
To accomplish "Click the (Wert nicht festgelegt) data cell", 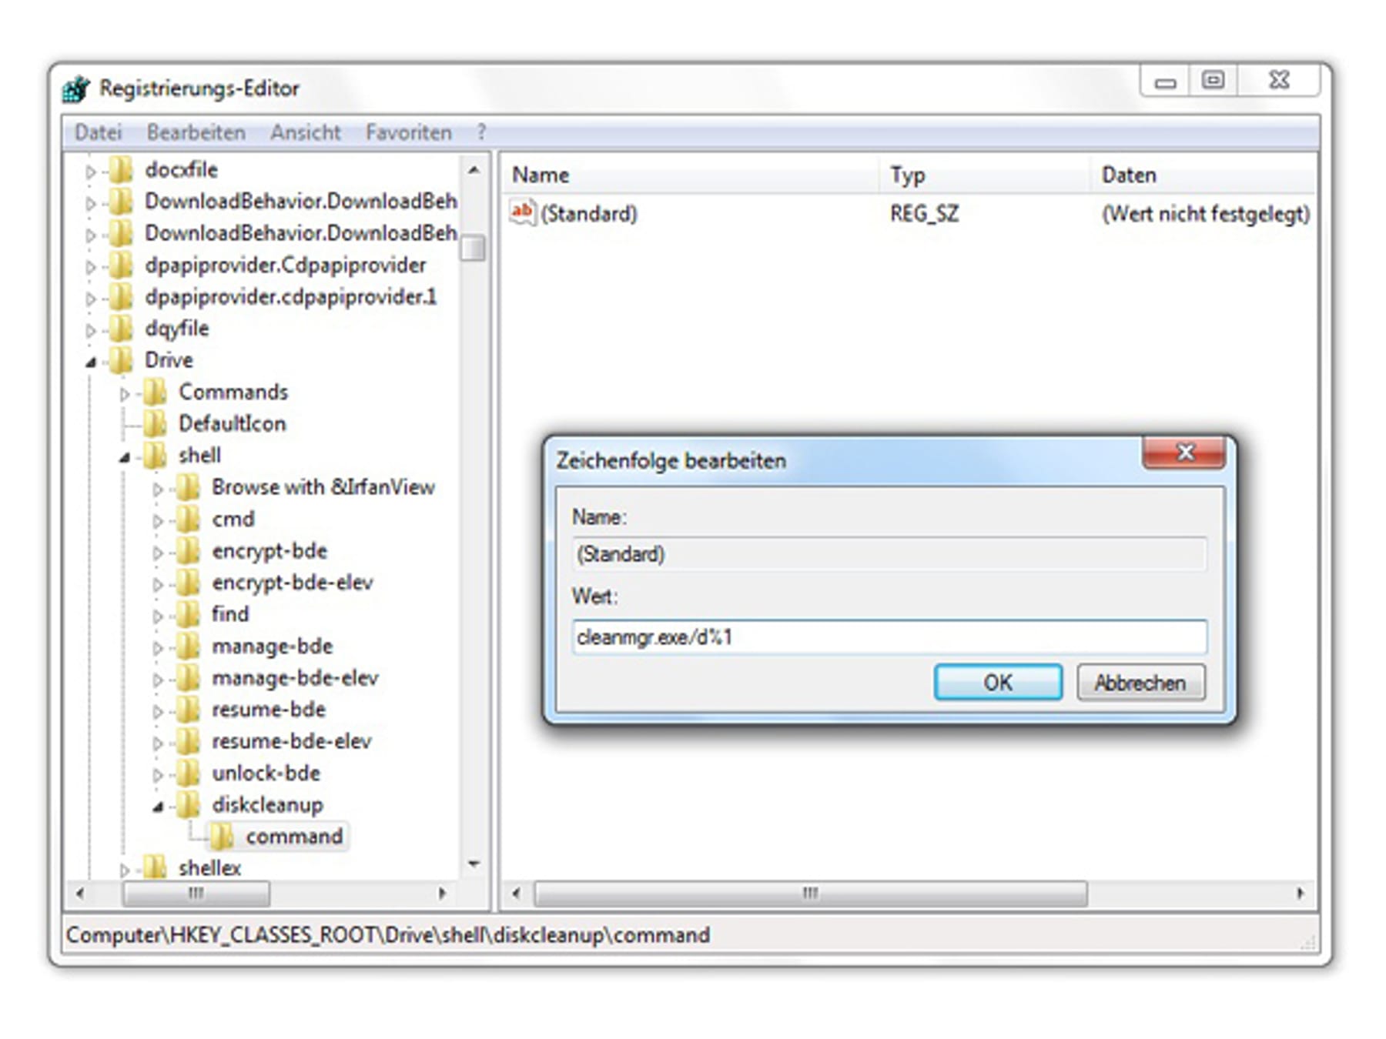I will tap(1206, 213).
